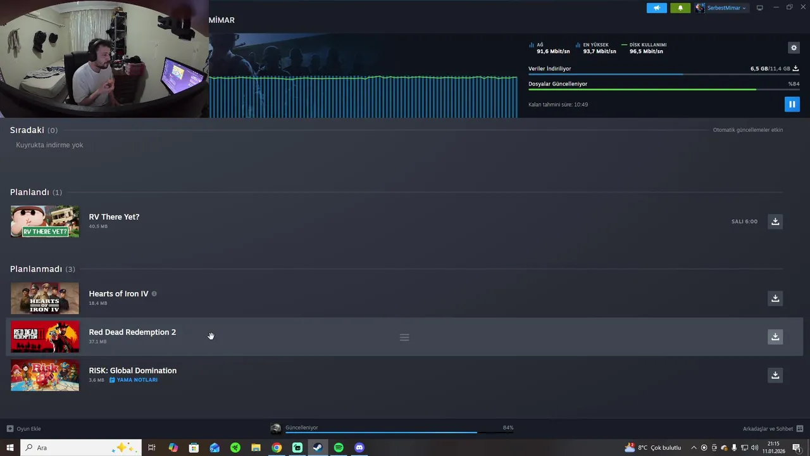
Task: Click the Otomatik güncellemeler etkin text
Action: [748, 130]
